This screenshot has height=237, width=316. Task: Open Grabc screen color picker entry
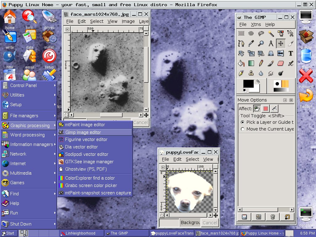pyautogui.click(x=95, y=185)
